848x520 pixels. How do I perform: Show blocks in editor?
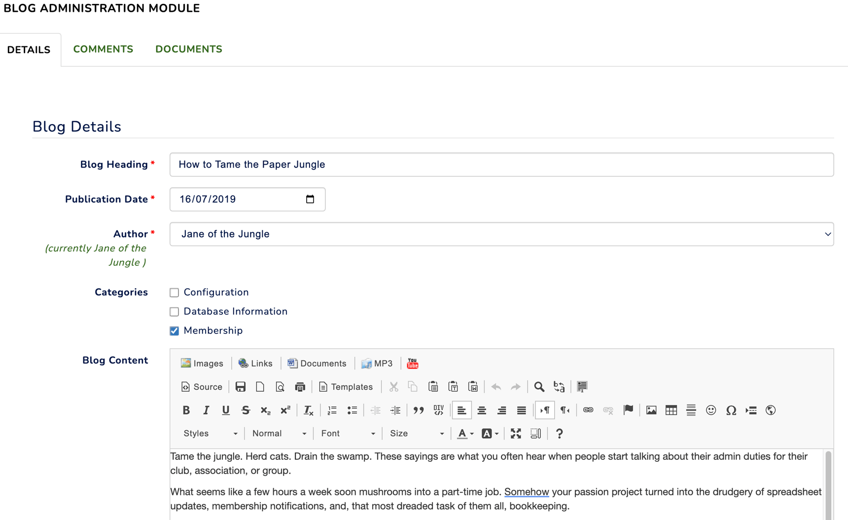click(x=535, y=434)
